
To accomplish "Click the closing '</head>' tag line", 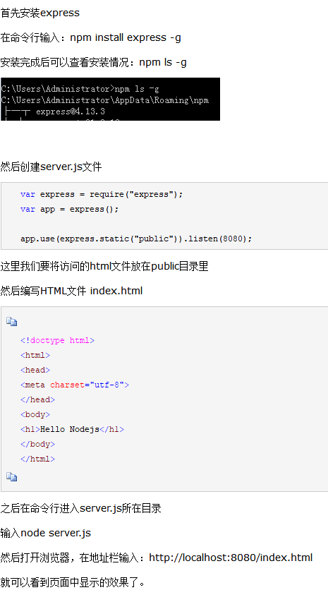I will pyautogui.click(x=37, y=399).
